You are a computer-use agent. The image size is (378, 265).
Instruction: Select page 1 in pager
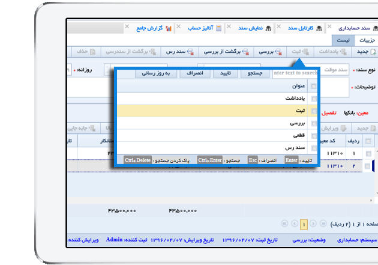[304, 225]
